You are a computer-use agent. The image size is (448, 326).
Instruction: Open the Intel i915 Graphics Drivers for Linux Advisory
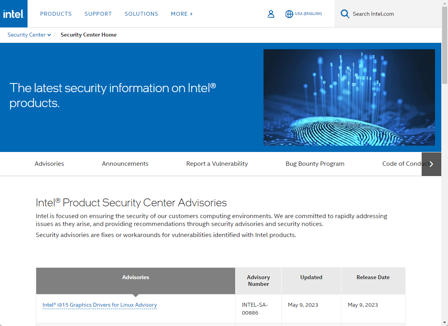point(100,305)
